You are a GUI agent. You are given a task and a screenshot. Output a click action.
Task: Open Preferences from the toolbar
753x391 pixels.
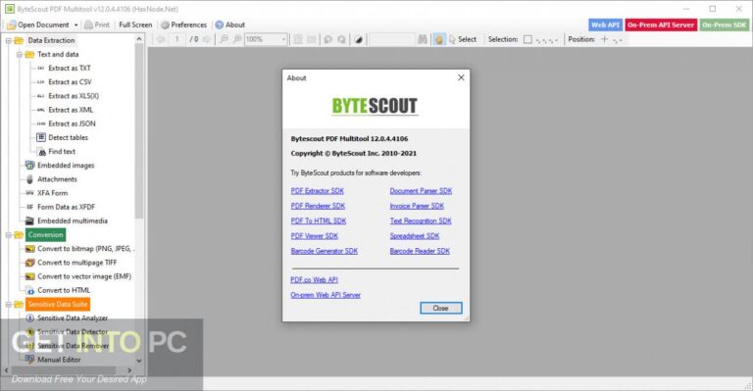(x=183, y=24)
